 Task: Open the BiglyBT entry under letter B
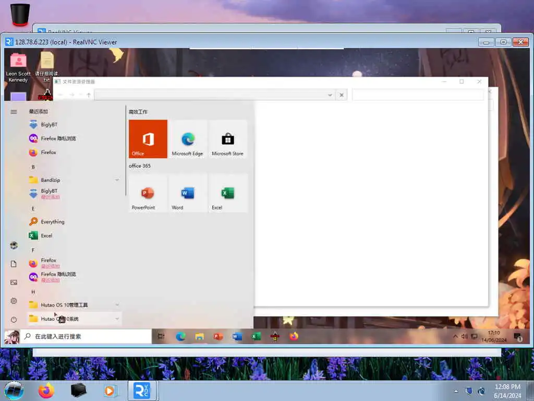[74, 194]
